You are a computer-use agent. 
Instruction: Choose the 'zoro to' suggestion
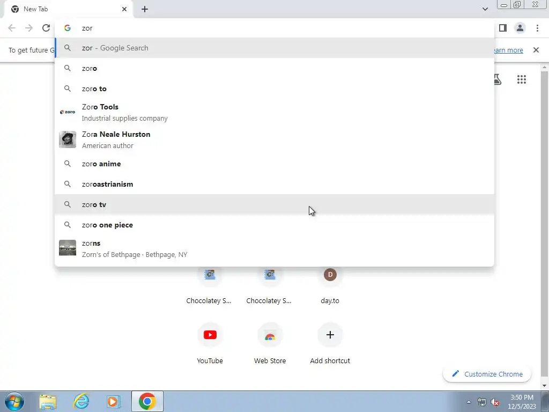point(275,89)
